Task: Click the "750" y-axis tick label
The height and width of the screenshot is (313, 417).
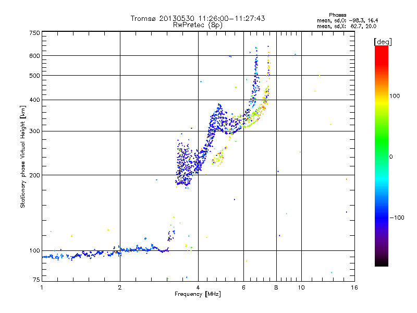Action: (x=34, y=33)
